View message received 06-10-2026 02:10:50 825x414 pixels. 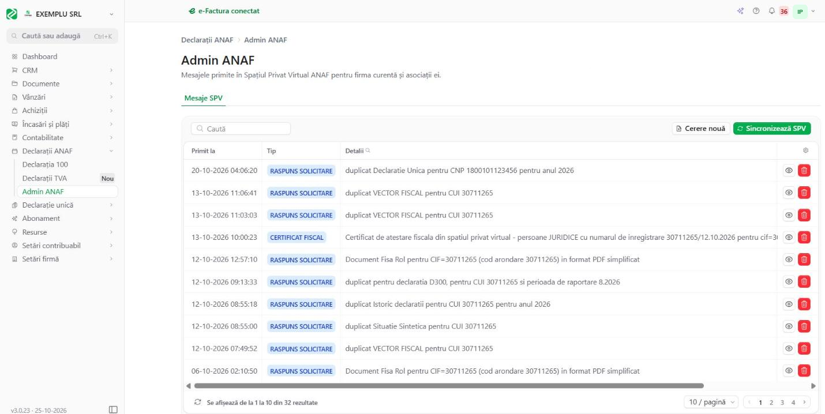coord(789,371)
